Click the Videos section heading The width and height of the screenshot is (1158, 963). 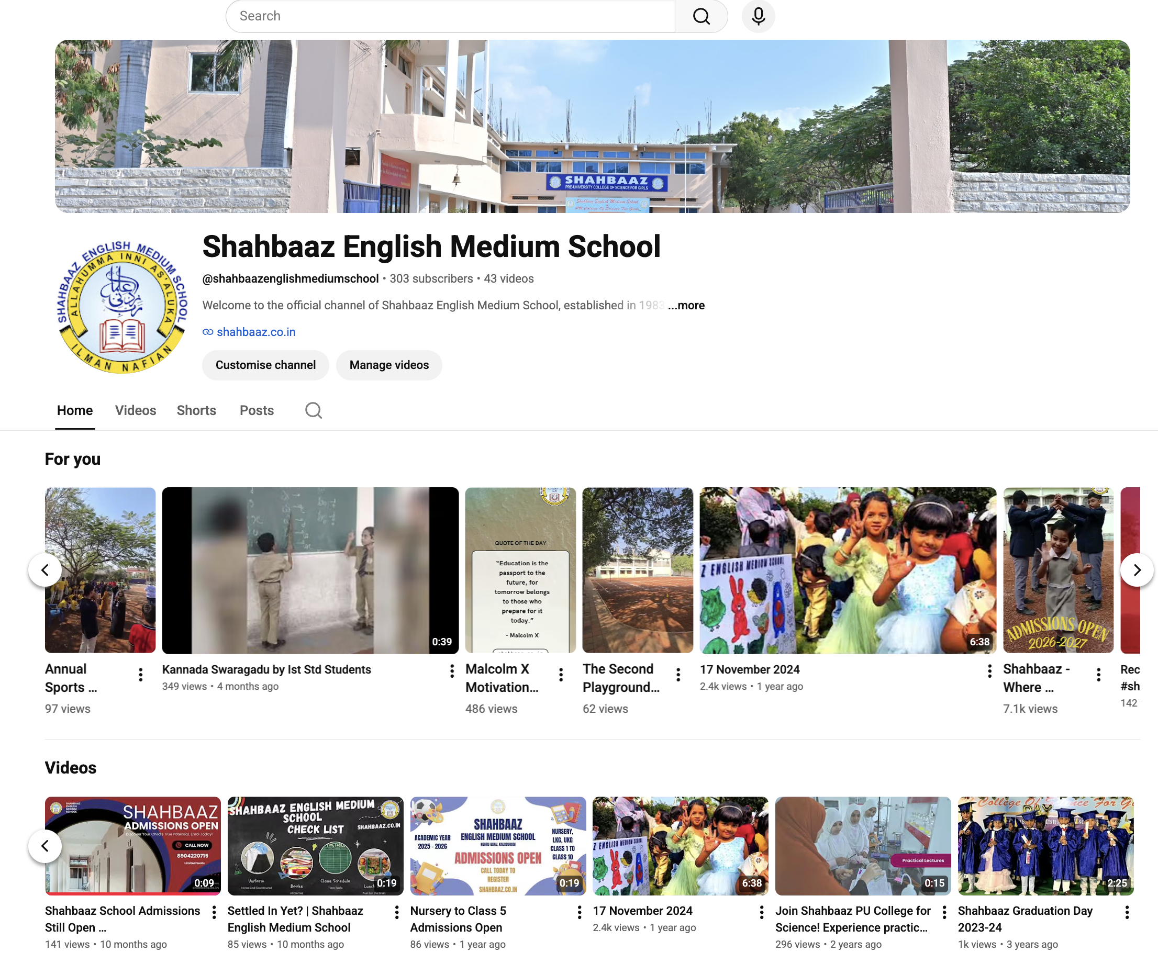coord(71,767)
